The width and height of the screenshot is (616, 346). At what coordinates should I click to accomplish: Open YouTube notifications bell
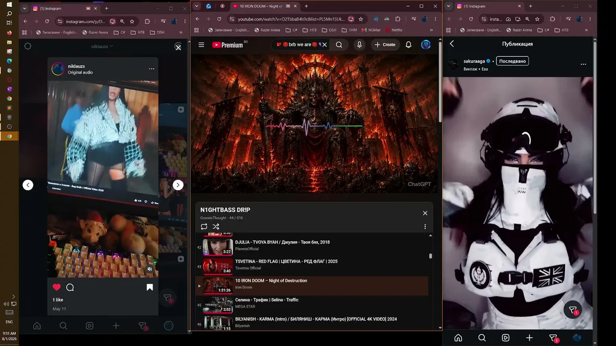pyautogui.click(x=408, y=45)
